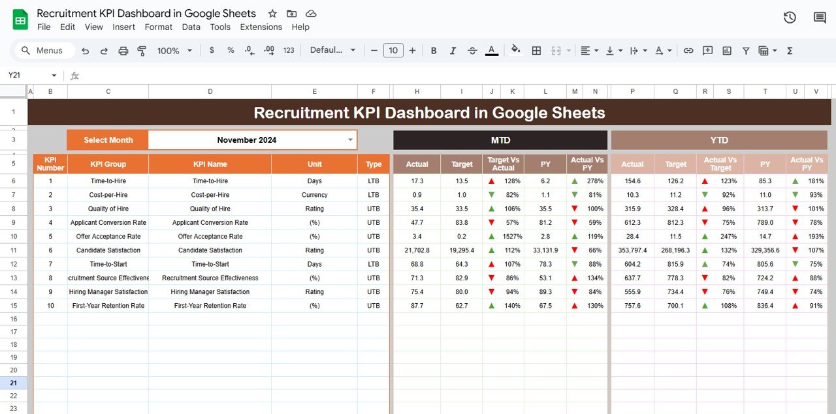Screen dimensions: 836x414
Task: Format as currency
Action: point(212,50)
